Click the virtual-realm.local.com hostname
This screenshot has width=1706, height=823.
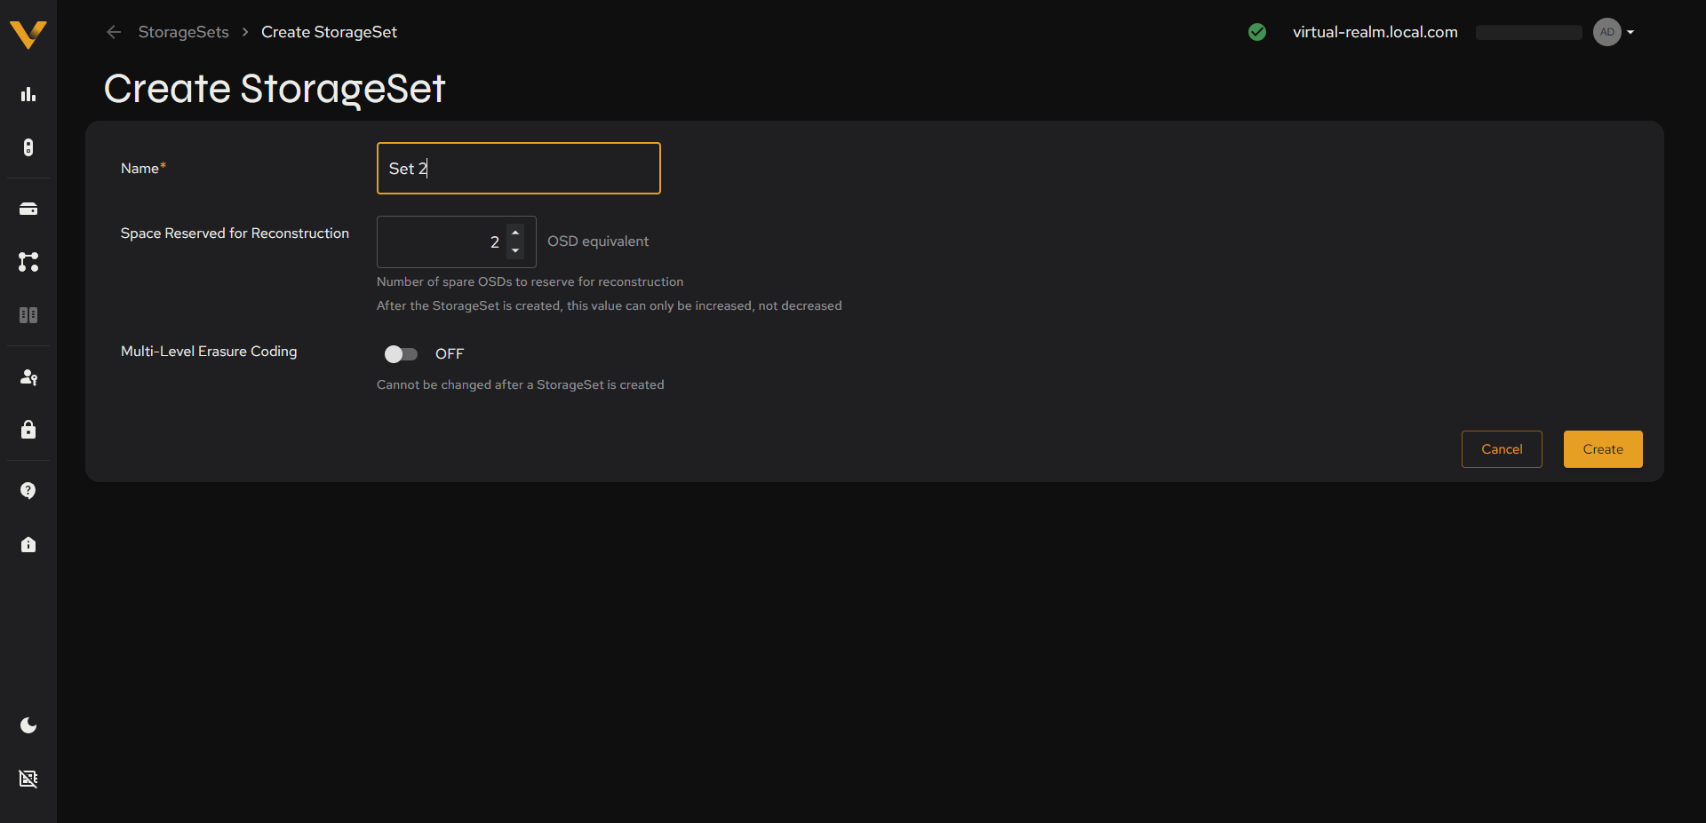point(1375,32)
